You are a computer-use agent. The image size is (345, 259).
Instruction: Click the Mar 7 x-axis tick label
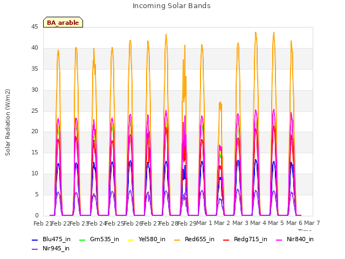pyautogui.click(x=312, y=223)
